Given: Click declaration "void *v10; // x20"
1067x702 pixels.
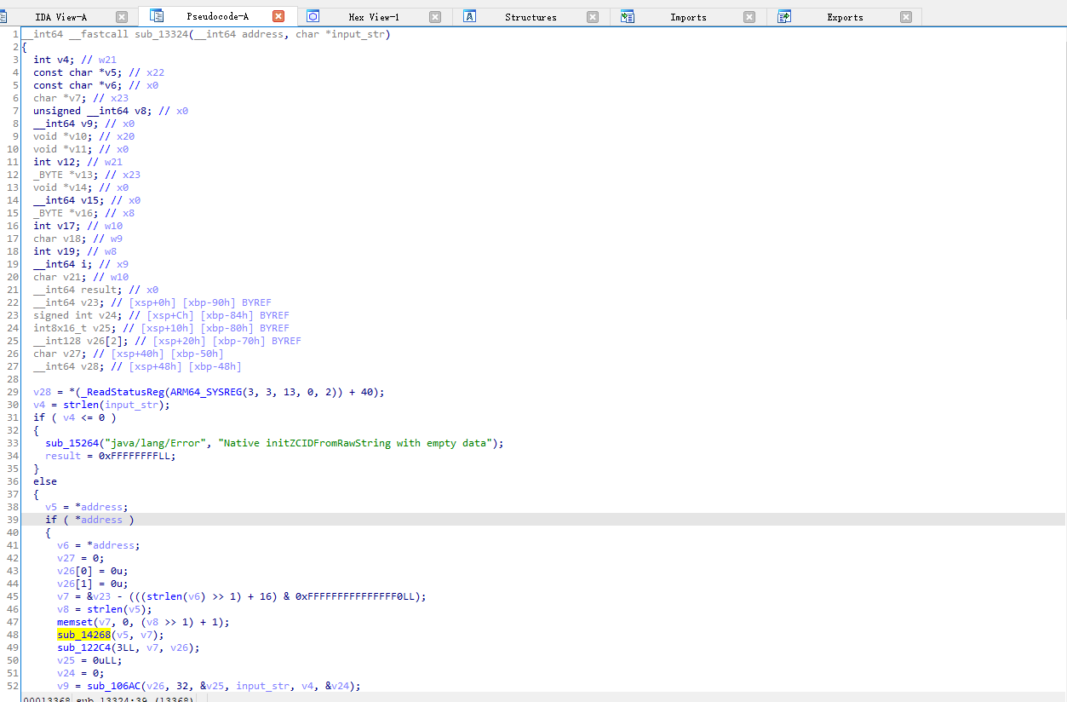Looking at the screenshot, I should 84,136.
